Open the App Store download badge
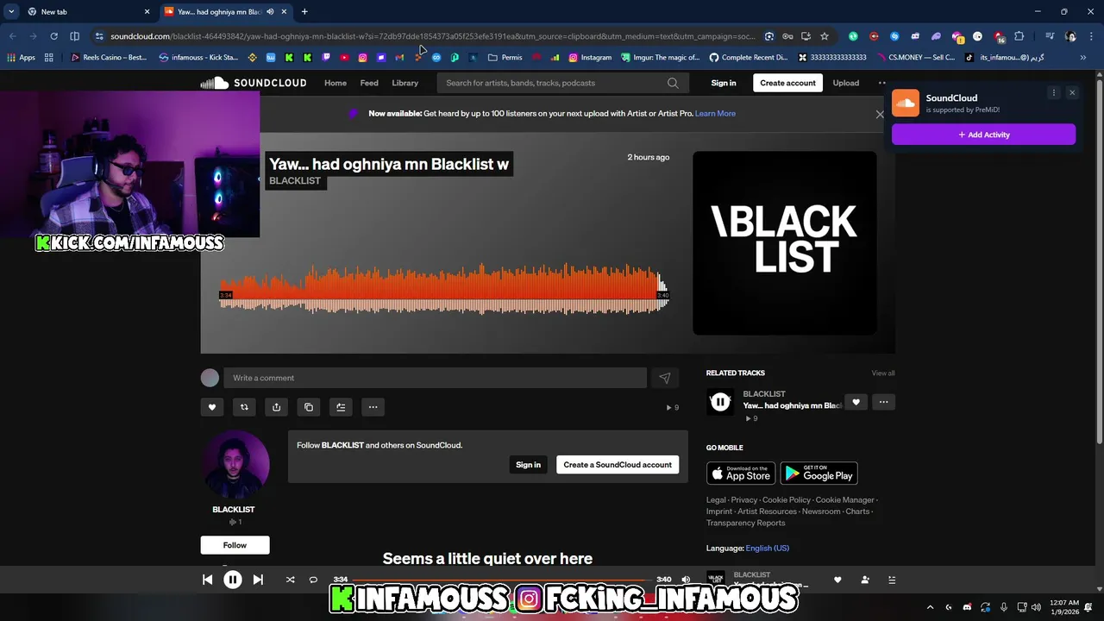 click(741, 474)
